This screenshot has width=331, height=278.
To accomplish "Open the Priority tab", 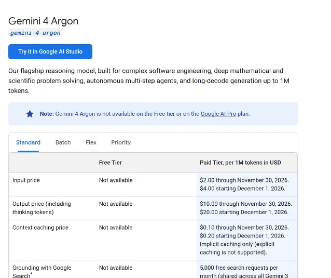I will point(121,142).
